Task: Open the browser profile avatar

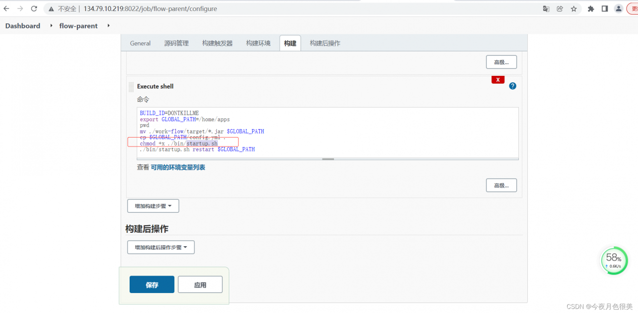Action: pos(619,8)
